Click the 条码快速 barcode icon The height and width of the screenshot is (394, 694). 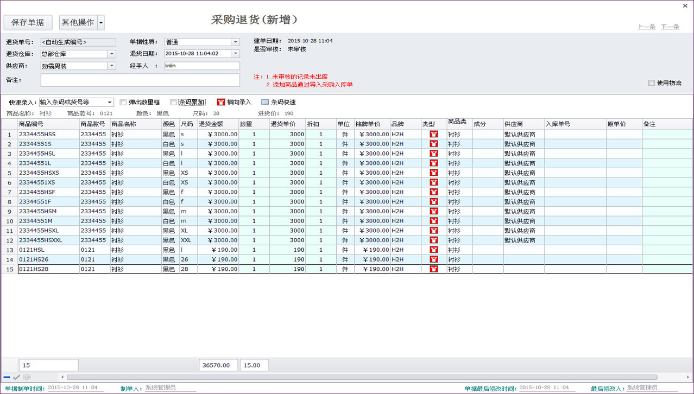coord(265,102)
